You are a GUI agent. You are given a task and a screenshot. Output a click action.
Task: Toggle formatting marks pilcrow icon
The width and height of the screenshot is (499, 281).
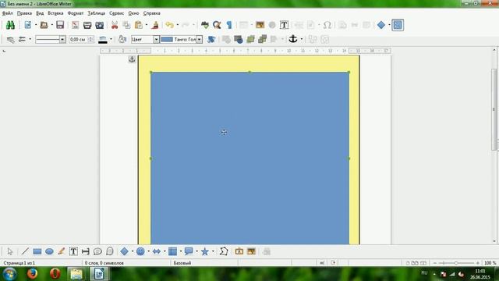tap(229, 25)
